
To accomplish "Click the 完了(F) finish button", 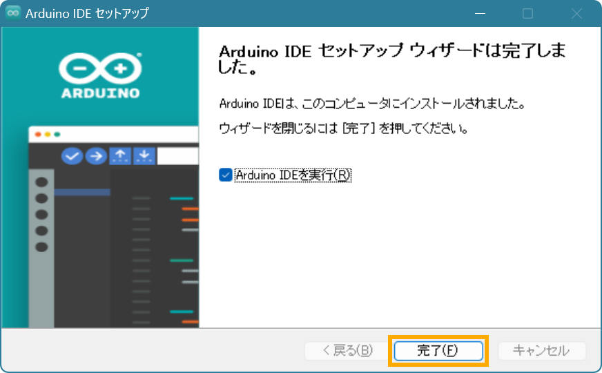I will click(x=438, y=351).
